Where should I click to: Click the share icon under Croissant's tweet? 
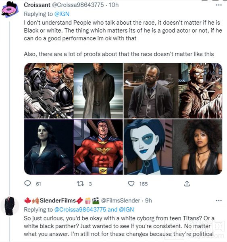[187, 184]
